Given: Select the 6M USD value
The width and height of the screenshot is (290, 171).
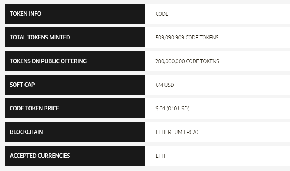Looking at the screenshot, I should pyautogui.click(x=165, y=85).
